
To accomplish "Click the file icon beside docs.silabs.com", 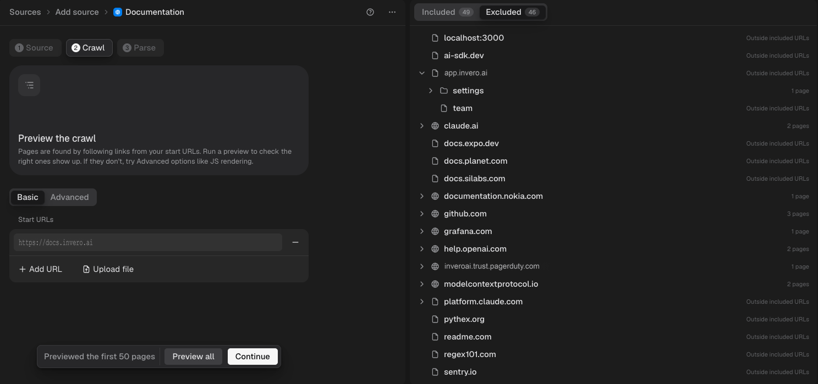I will pos(435,179).
